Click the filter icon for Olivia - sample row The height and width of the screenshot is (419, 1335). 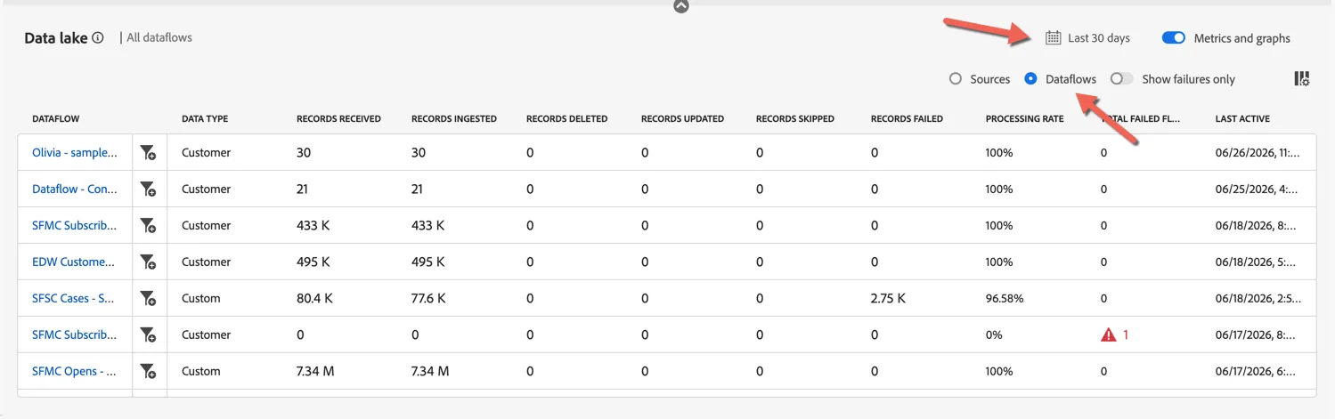(x=149, y=153)
